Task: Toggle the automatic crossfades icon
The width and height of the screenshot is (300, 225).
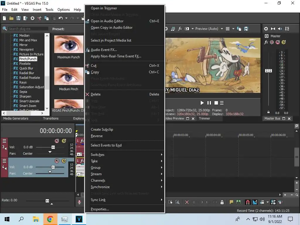Action: [x=255, y=202]
